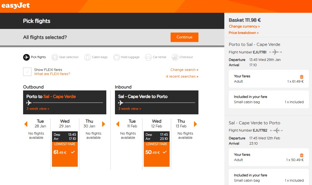Select the Seat selection step label

69,57
